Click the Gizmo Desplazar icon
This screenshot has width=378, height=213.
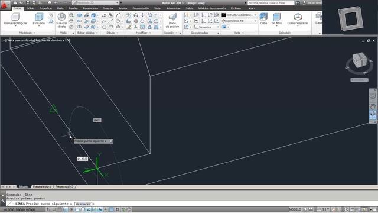click(x=298, y=19)
